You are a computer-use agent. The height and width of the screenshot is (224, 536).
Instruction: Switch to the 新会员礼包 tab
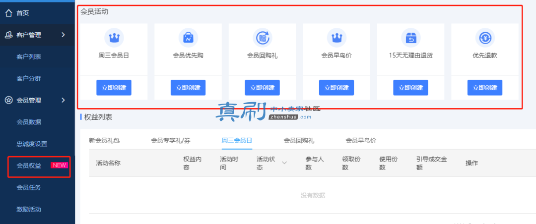click(104, 140)
